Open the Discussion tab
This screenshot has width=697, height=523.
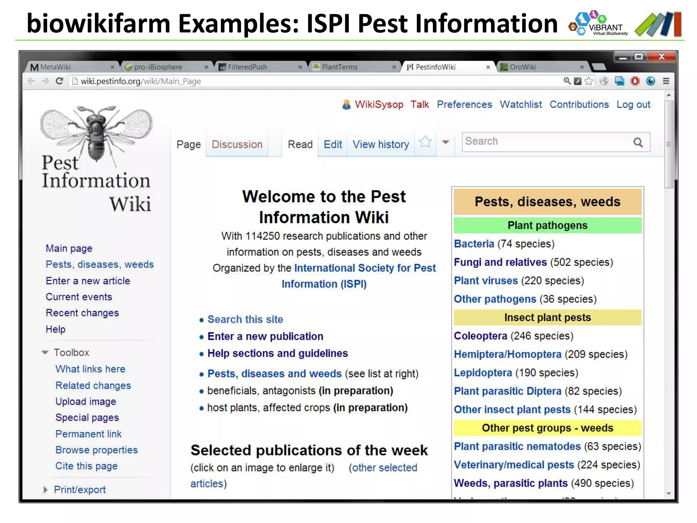tap(237, 144)
